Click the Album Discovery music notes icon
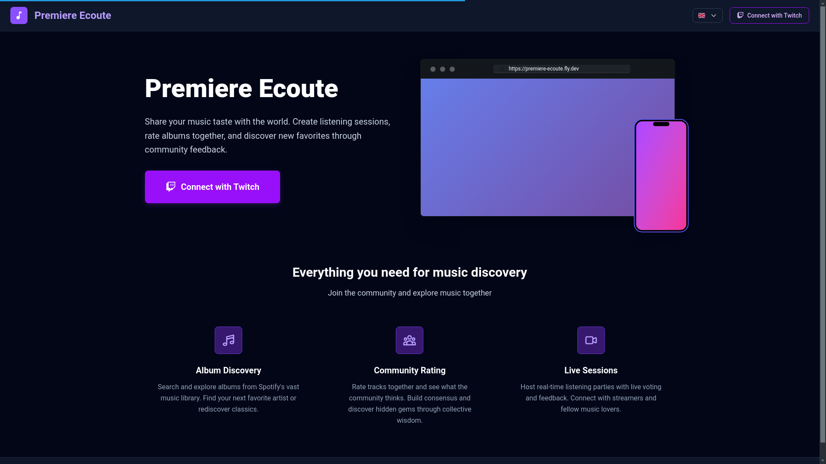826x464 pixels. tap(228, 340)
